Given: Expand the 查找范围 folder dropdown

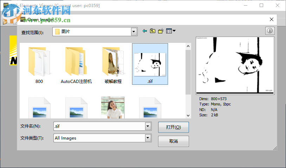Looking at the screenshot, I should 134,32.
